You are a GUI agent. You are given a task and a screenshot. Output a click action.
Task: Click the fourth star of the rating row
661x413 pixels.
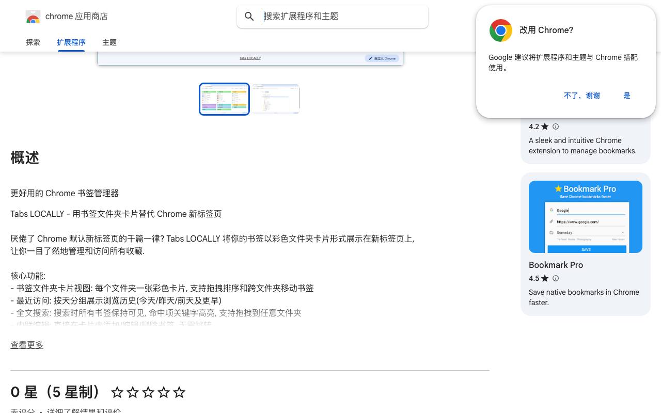(x=164, y=392)
